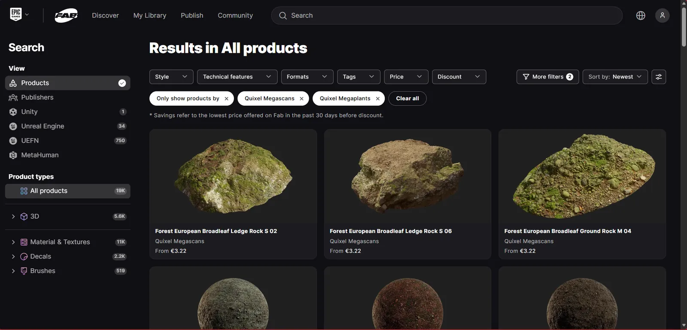Expand the Brushes category
Viewport: 687px width, 330px height.
(x=13, y=271)
